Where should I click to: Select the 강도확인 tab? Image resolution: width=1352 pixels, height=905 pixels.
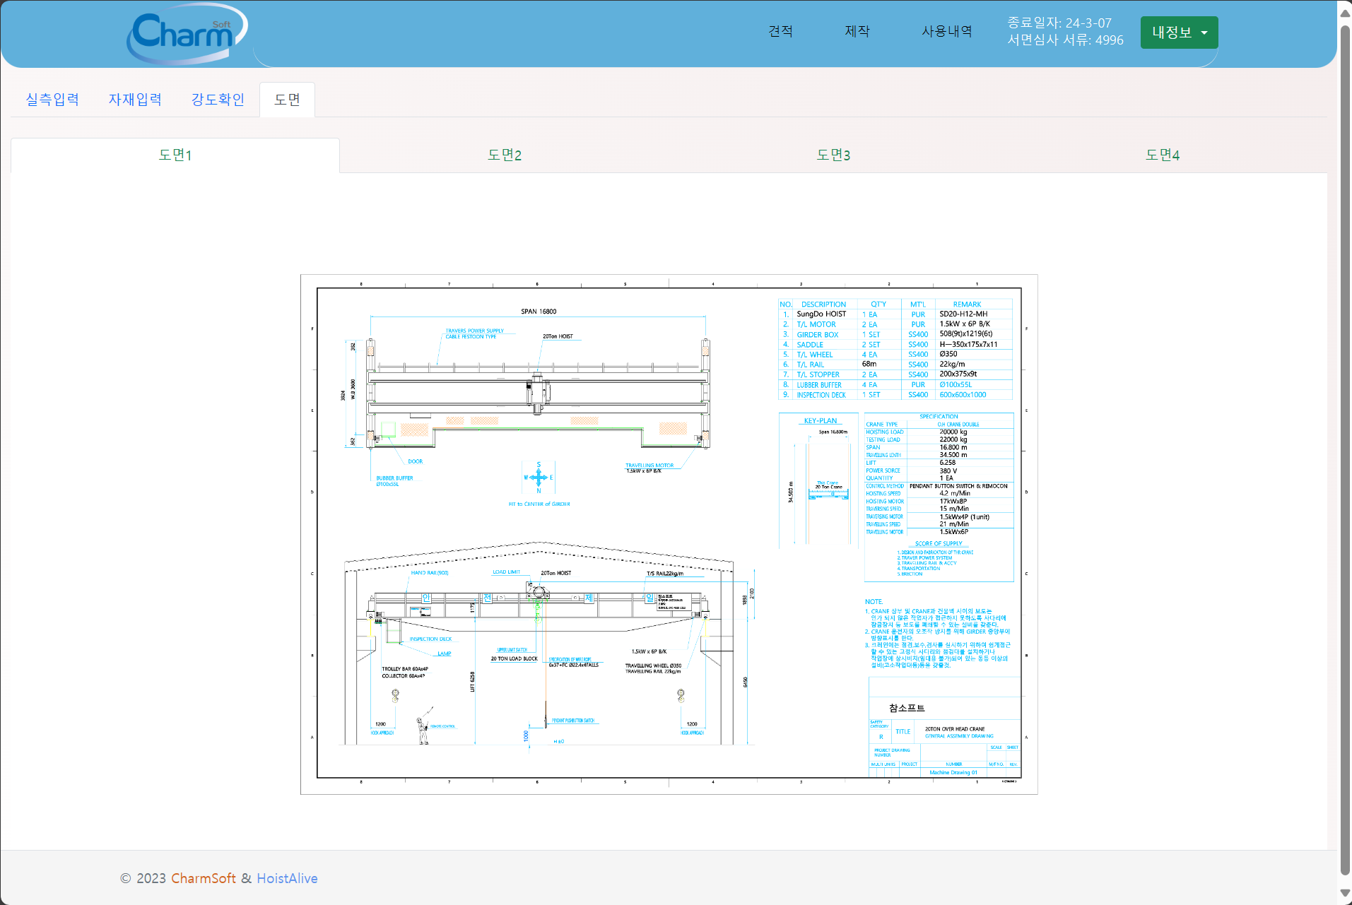click(218, 100)
